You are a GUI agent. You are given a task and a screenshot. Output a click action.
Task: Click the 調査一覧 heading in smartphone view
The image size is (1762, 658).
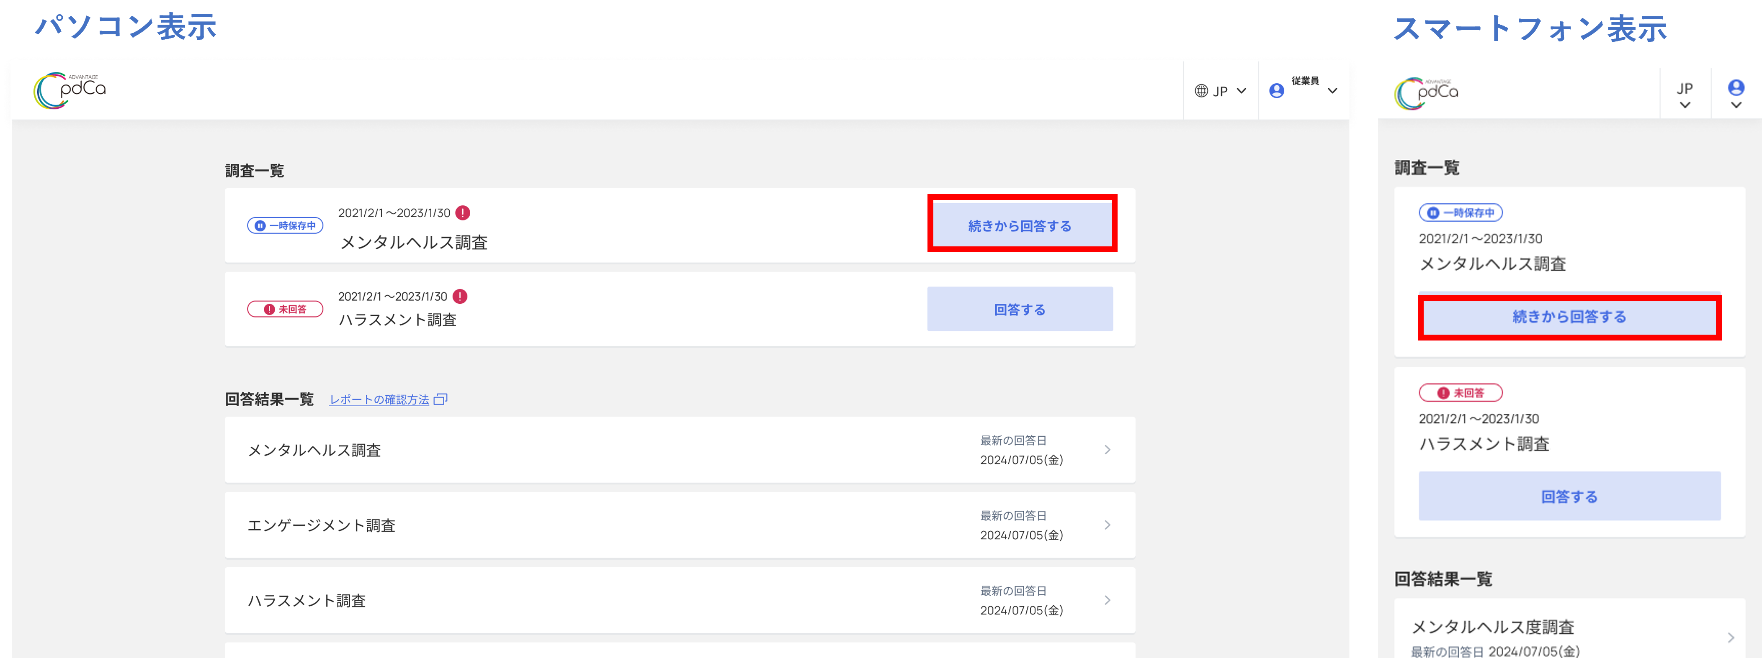tap(1427, 167)
